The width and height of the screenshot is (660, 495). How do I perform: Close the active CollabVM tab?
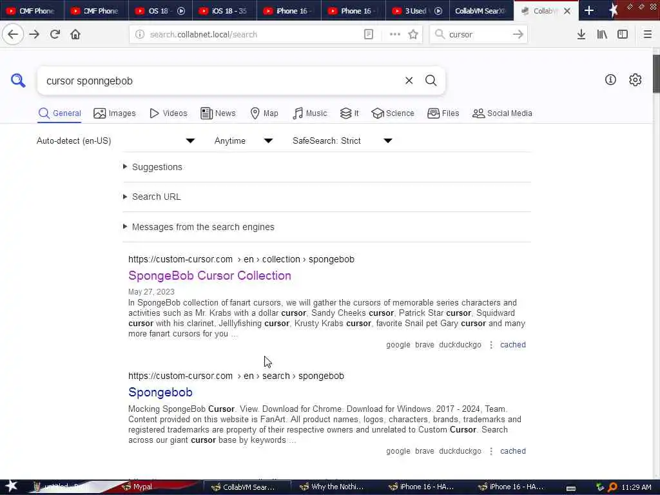pos(567,11)
